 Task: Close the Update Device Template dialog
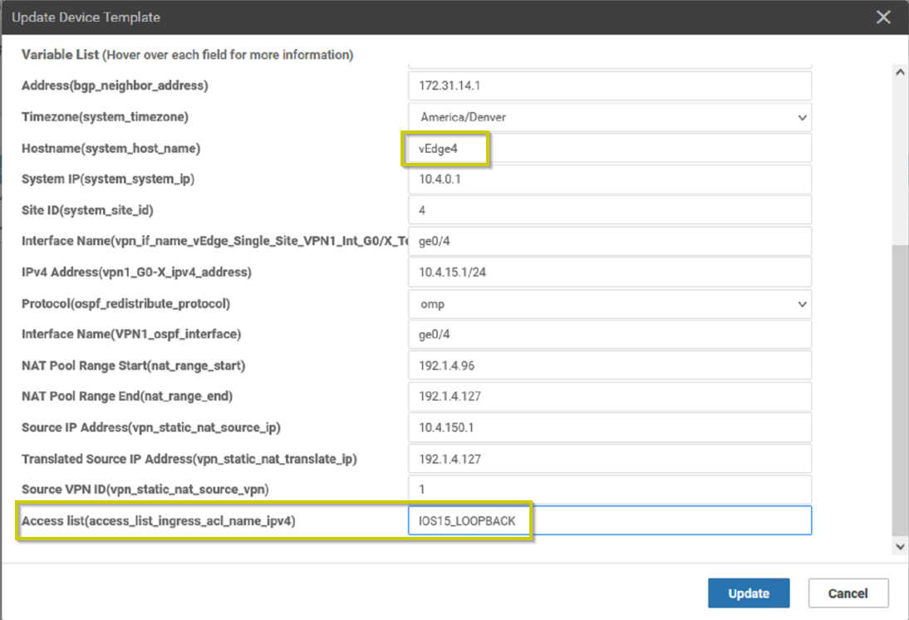pos(883,17)
